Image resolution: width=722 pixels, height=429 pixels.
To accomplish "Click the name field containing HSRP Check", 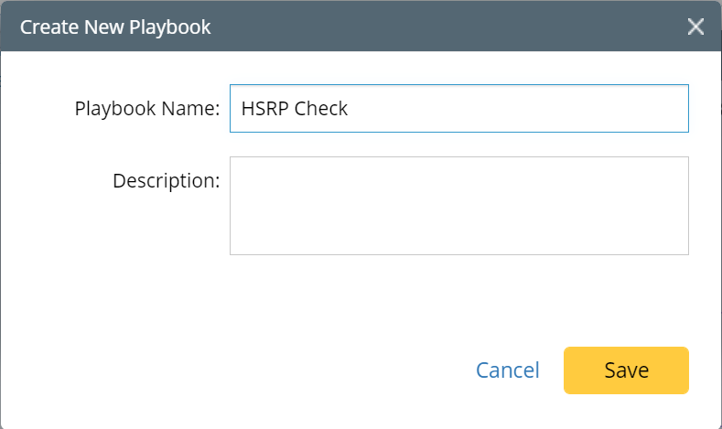I will tap(459, 108).
